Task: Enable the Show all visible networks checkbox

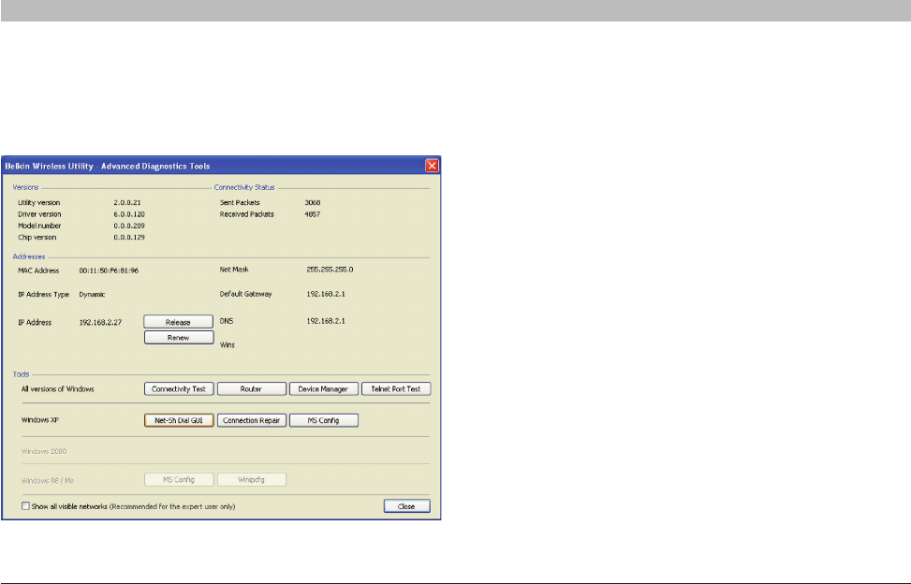Action: (25, 506)
